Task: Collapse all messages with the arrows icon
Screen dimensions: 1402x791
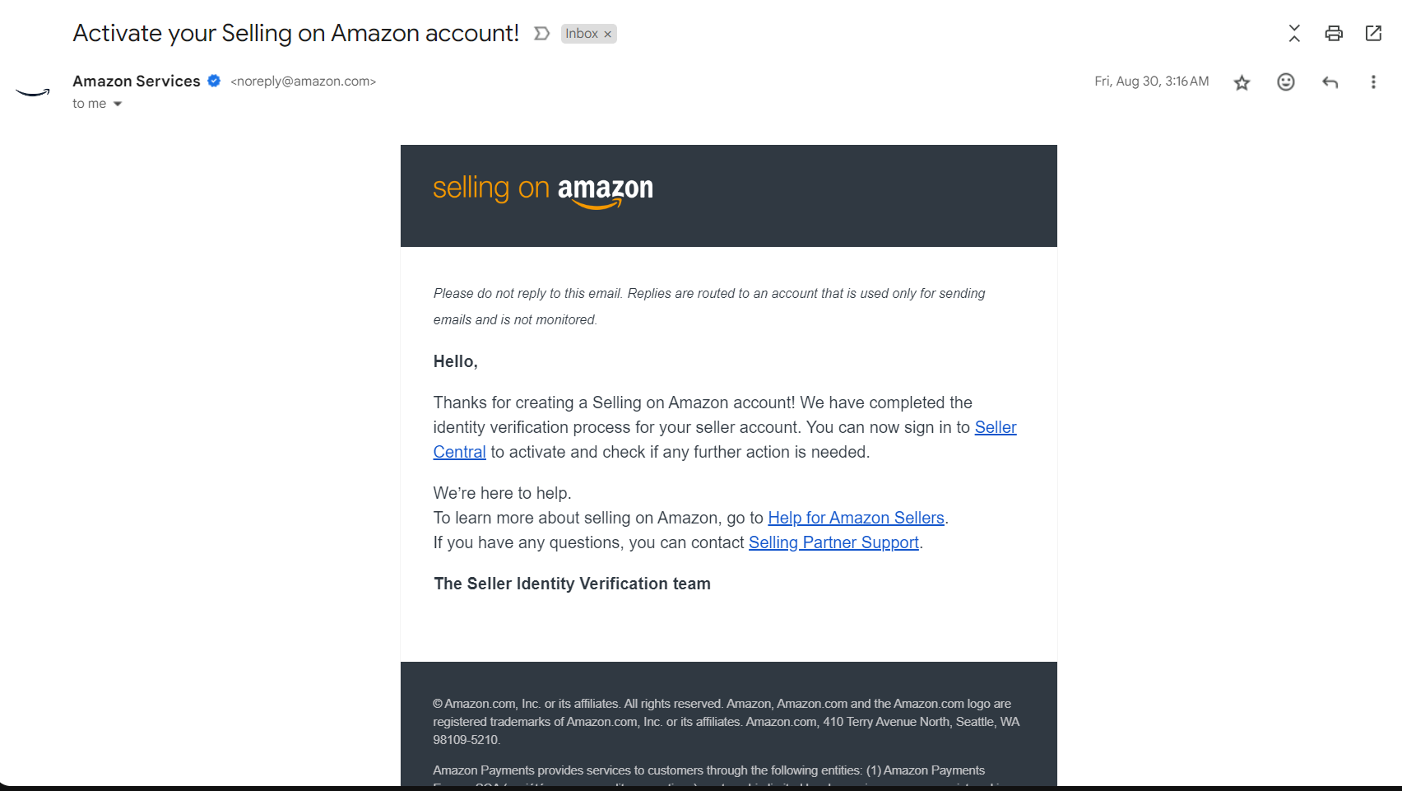Action: pyautogui.click(x=1294, y=33)
